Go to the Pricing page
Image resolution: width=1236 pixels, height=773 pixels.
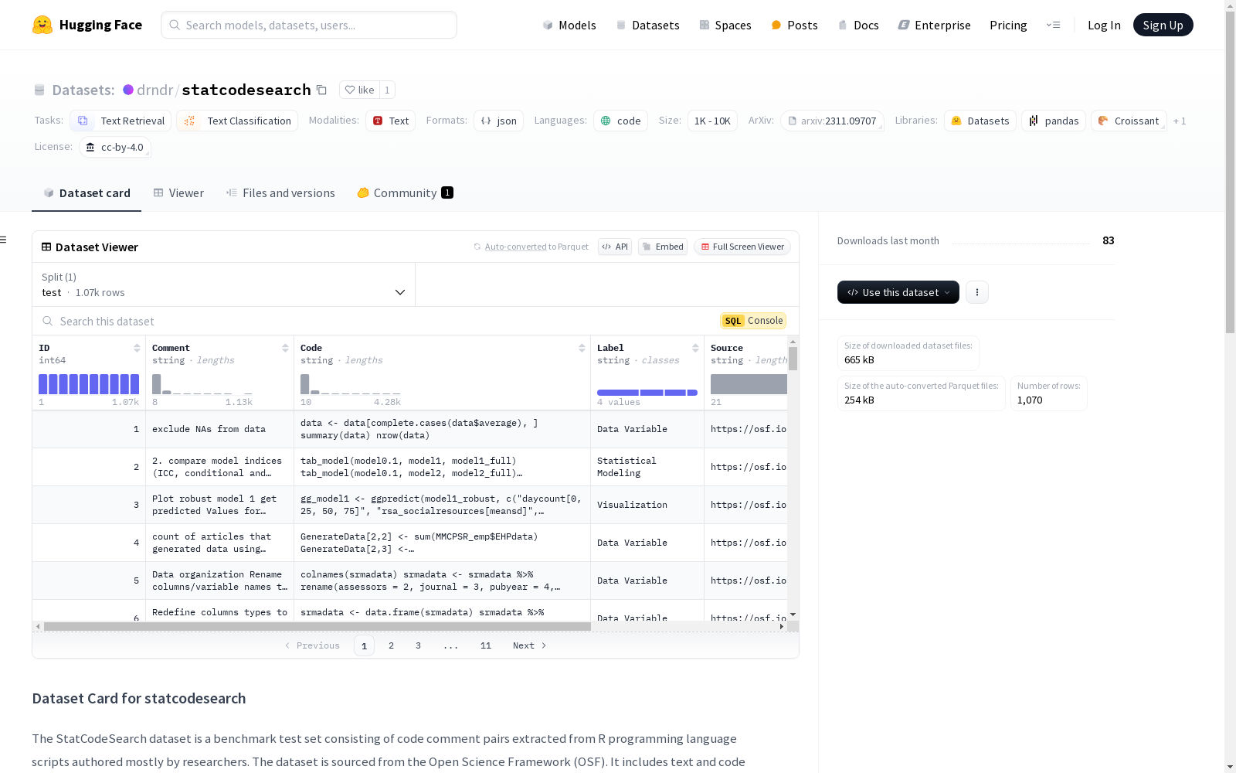click(1008, 25)
